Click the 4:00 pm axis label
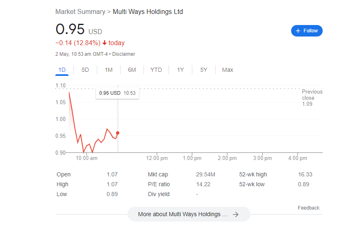The image size is (344, 226). coord(298,158)
